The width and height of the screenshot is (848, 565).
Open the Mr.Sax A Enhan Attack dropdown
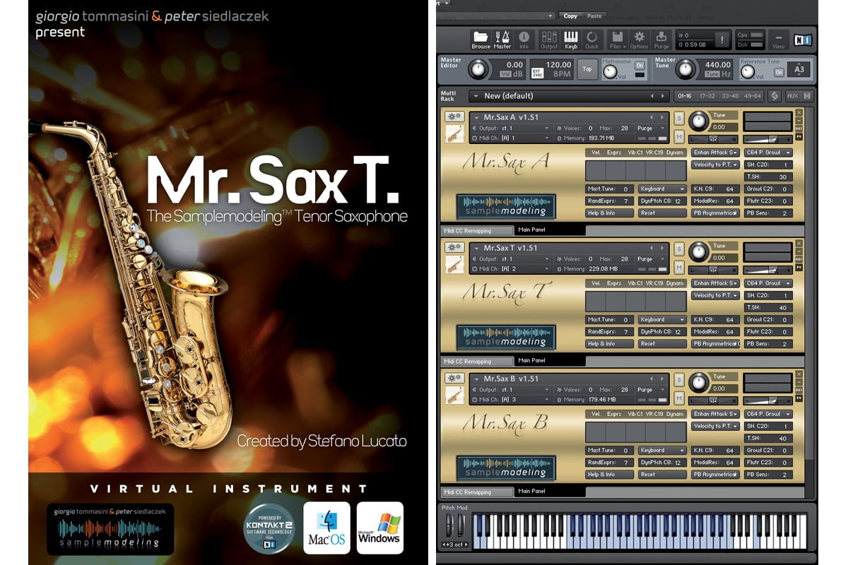[715, 153]
